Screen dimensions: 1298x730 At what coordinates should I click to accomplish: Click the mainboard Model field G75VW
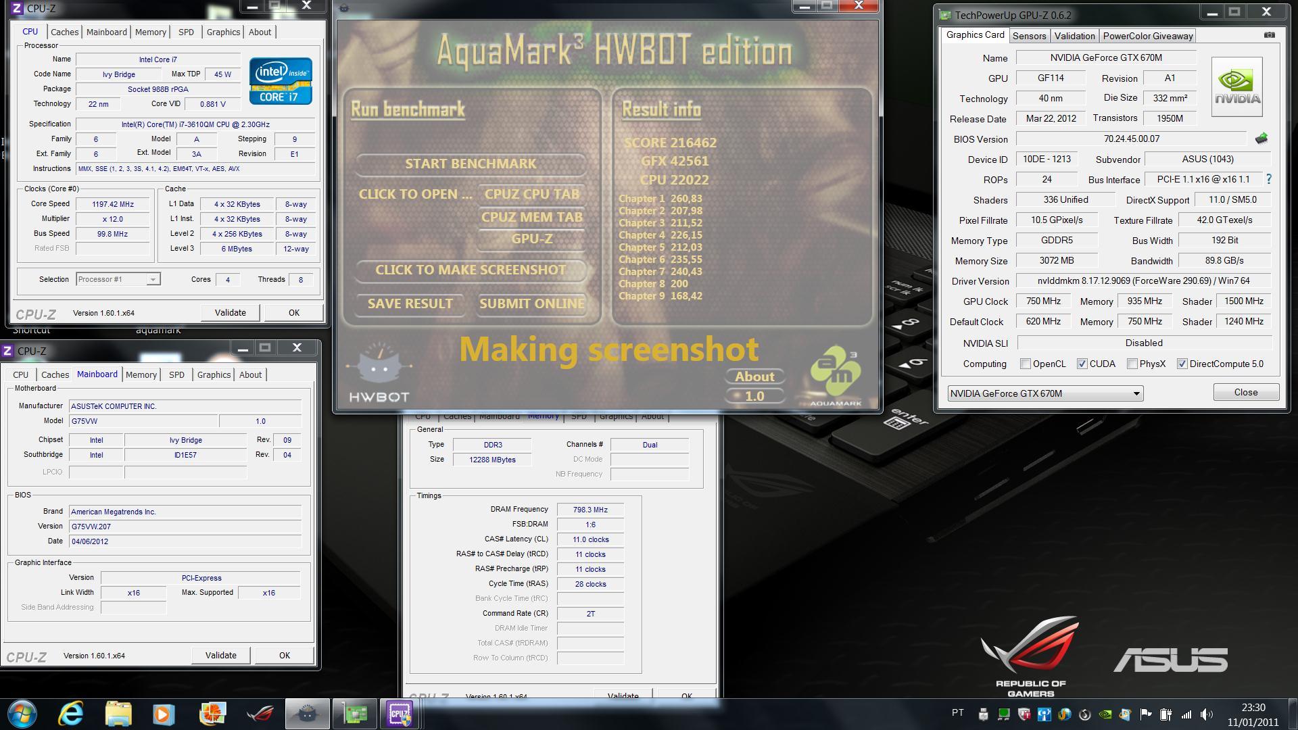pyautogui.click(x=143, y=421)
